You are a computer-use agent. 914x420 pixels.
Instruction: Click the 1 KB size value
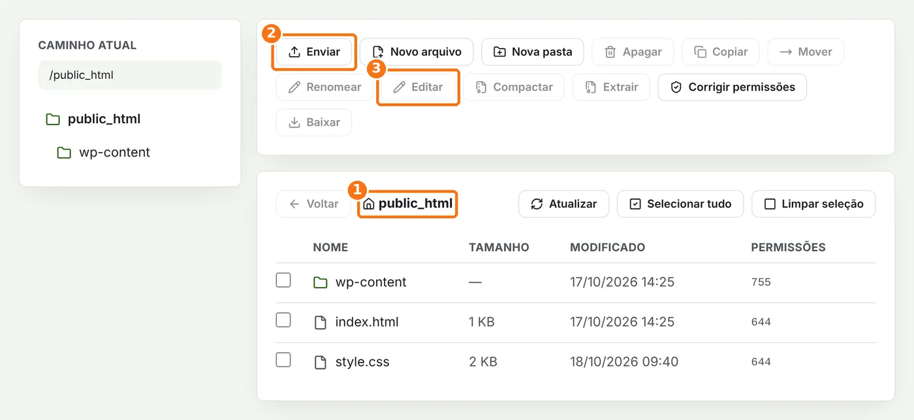pyautogui.click(x=482, y=322)
